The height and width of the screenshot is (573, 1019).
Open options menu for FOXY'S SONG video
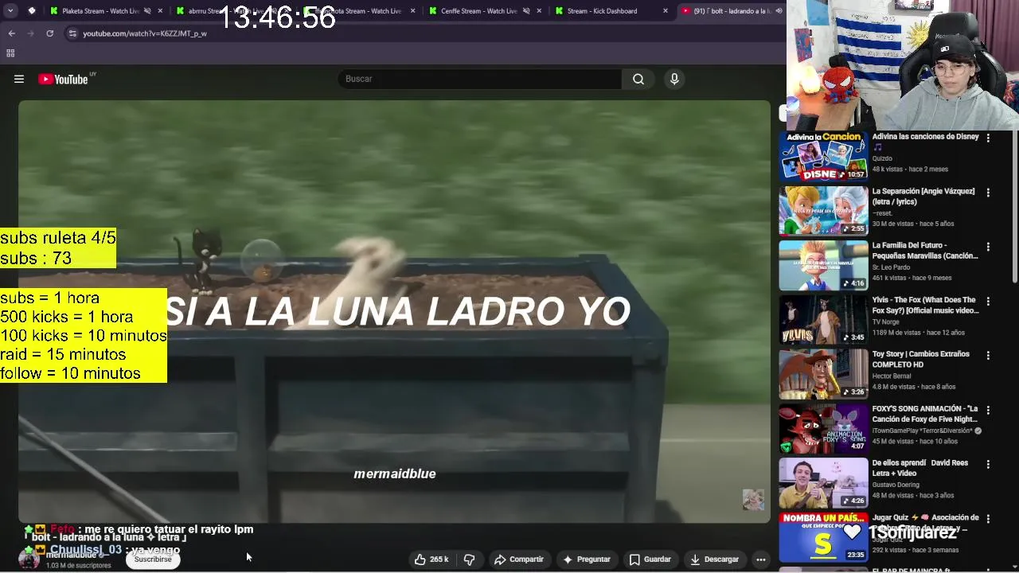click(988, 410)
